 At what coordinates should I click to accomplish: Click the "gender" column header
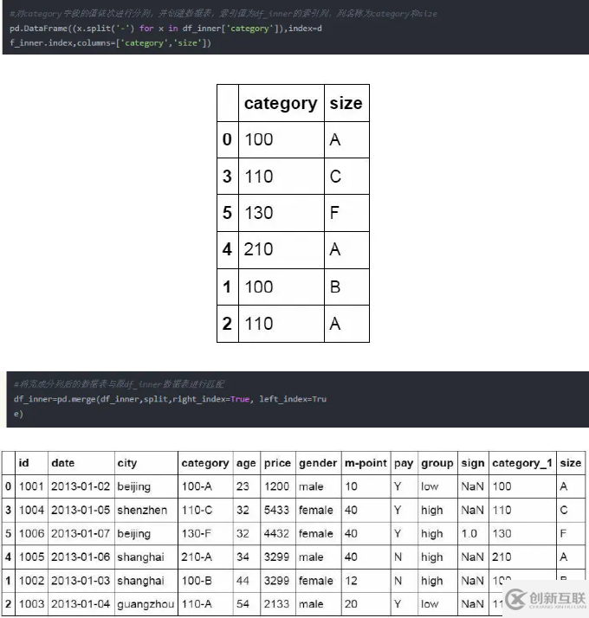point(318,463)
